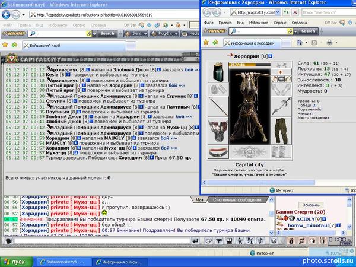This screenshot has width=356, height=267.
Task: Open the Skins dropdown in Winamp toolbar
Action: click(136, 34)
